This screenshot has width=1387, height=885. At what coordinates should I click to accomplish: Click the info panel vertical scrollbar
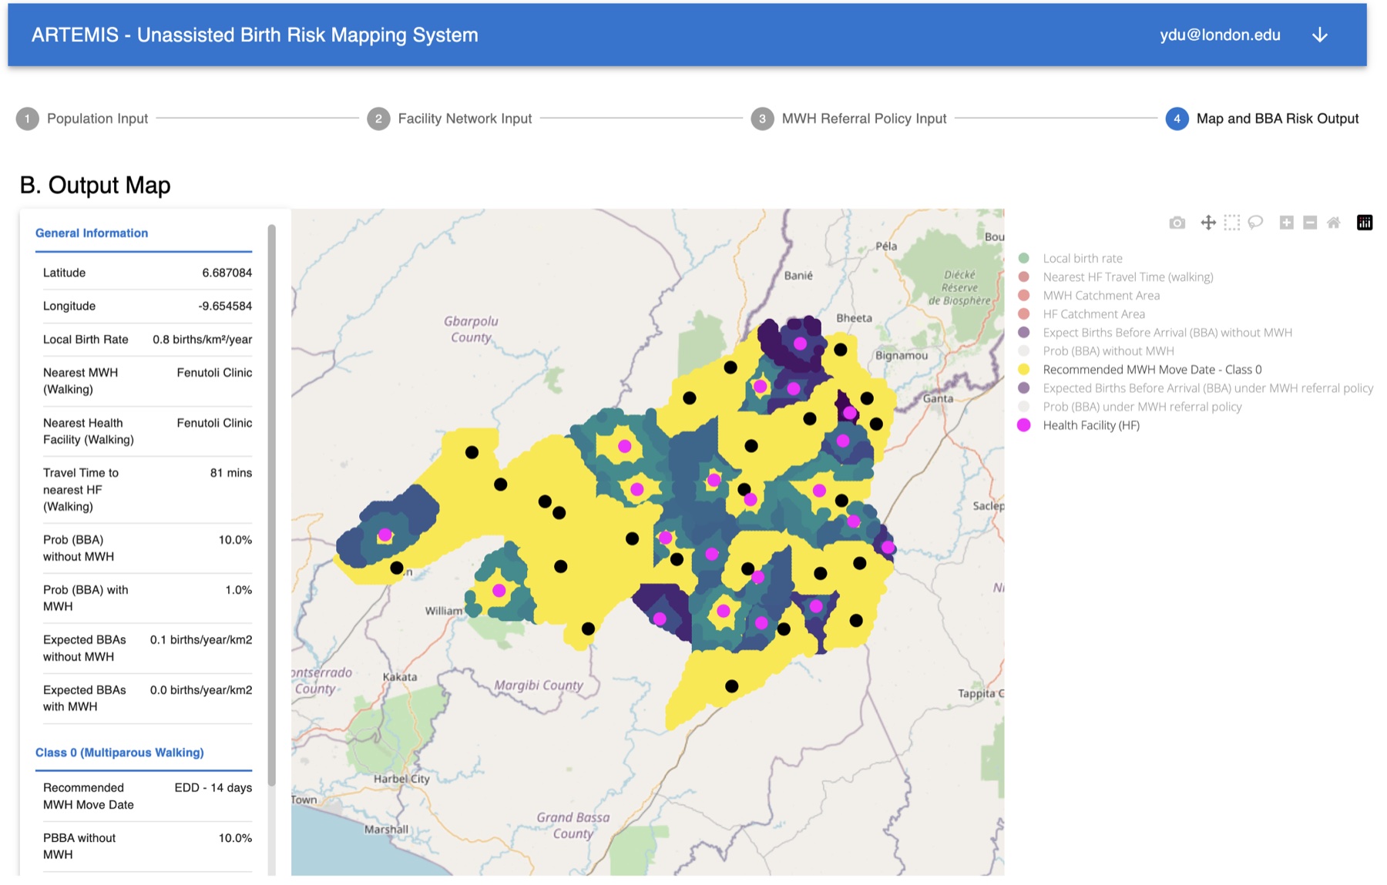[271, 505]
